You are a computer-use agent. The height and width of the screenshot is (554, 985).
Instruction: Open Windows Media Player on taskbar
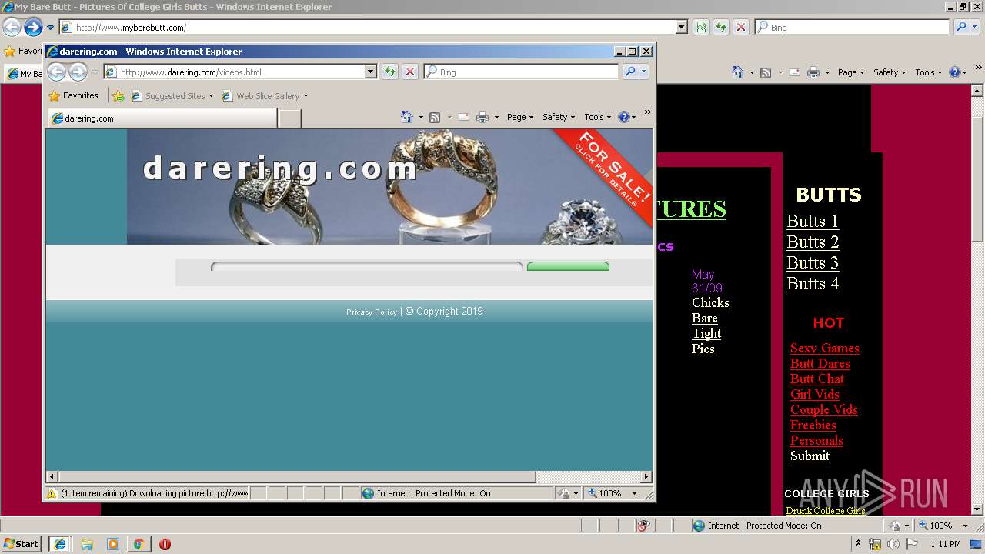pos(113,544)
